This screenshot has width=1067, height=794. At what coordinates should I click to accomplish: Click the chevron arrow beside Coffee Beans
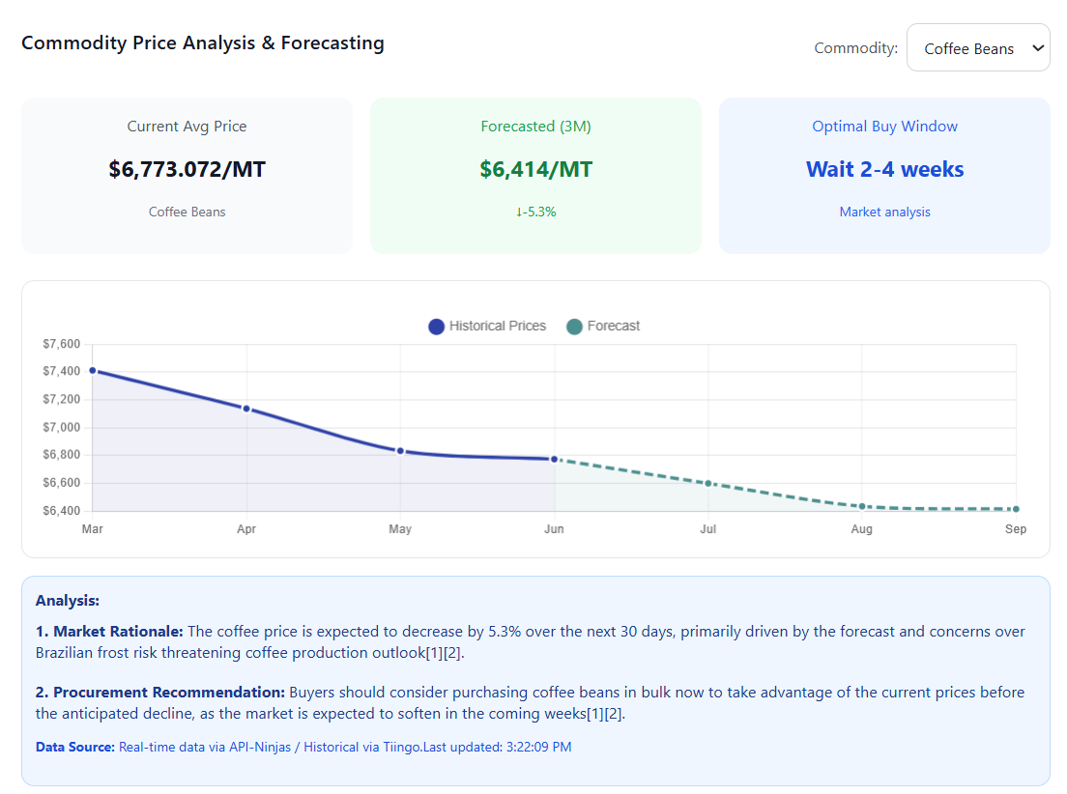pyautogui.click(x=1037, y=47)
